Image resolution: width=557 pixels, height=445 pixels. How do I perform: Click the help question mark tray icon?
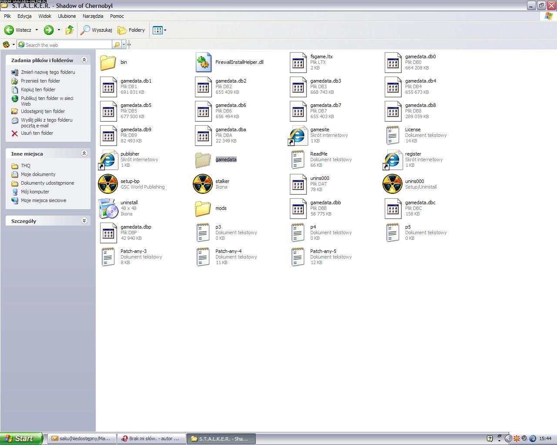pos(490,438)
